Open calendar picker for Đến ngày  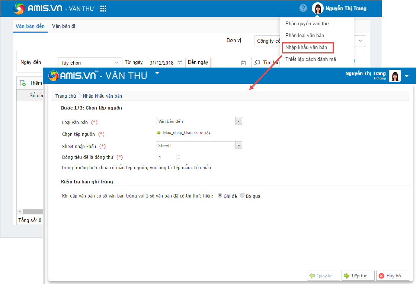coord(243,63)
